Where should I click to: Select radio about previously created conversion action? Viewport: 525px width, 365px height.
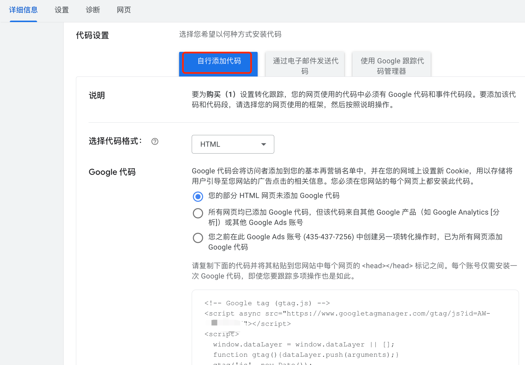point(198,238)
